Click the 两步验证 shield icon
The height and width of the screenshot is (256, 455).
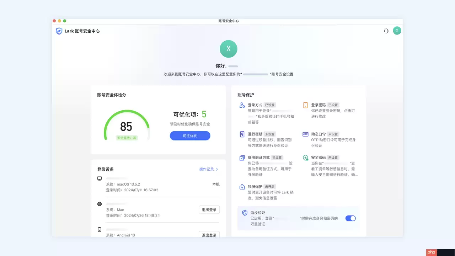(x=244, y=213)
